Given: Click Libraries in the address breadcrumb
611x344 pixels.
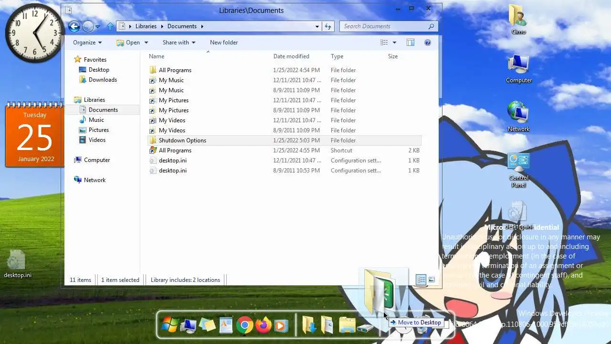Looking at the screenshot, I should point(146,26).
